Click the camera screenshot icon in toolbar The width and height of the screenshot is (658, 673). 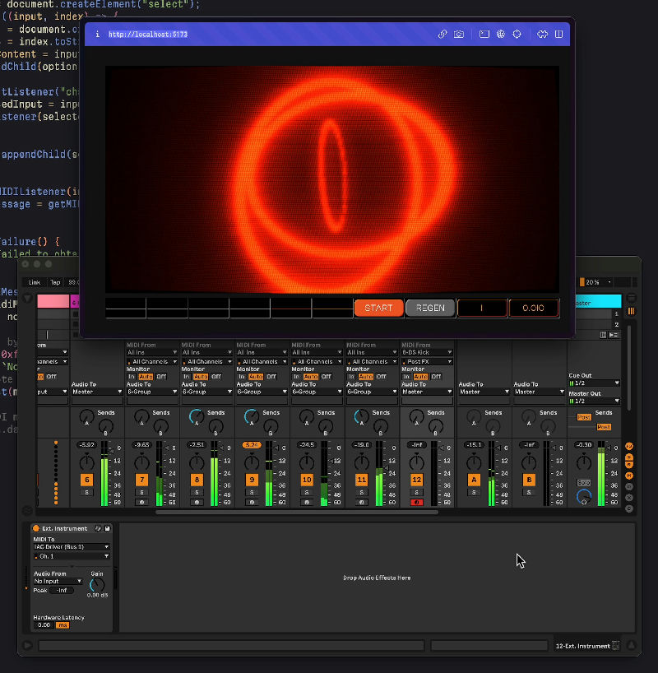[x=459, y=34]
